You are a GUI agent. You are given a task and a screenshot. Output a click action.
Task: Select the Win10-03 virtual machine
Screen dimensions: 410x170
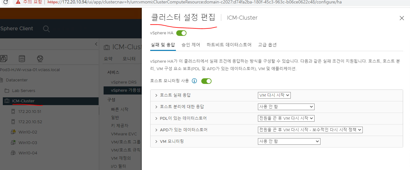[x=28, y=143]
